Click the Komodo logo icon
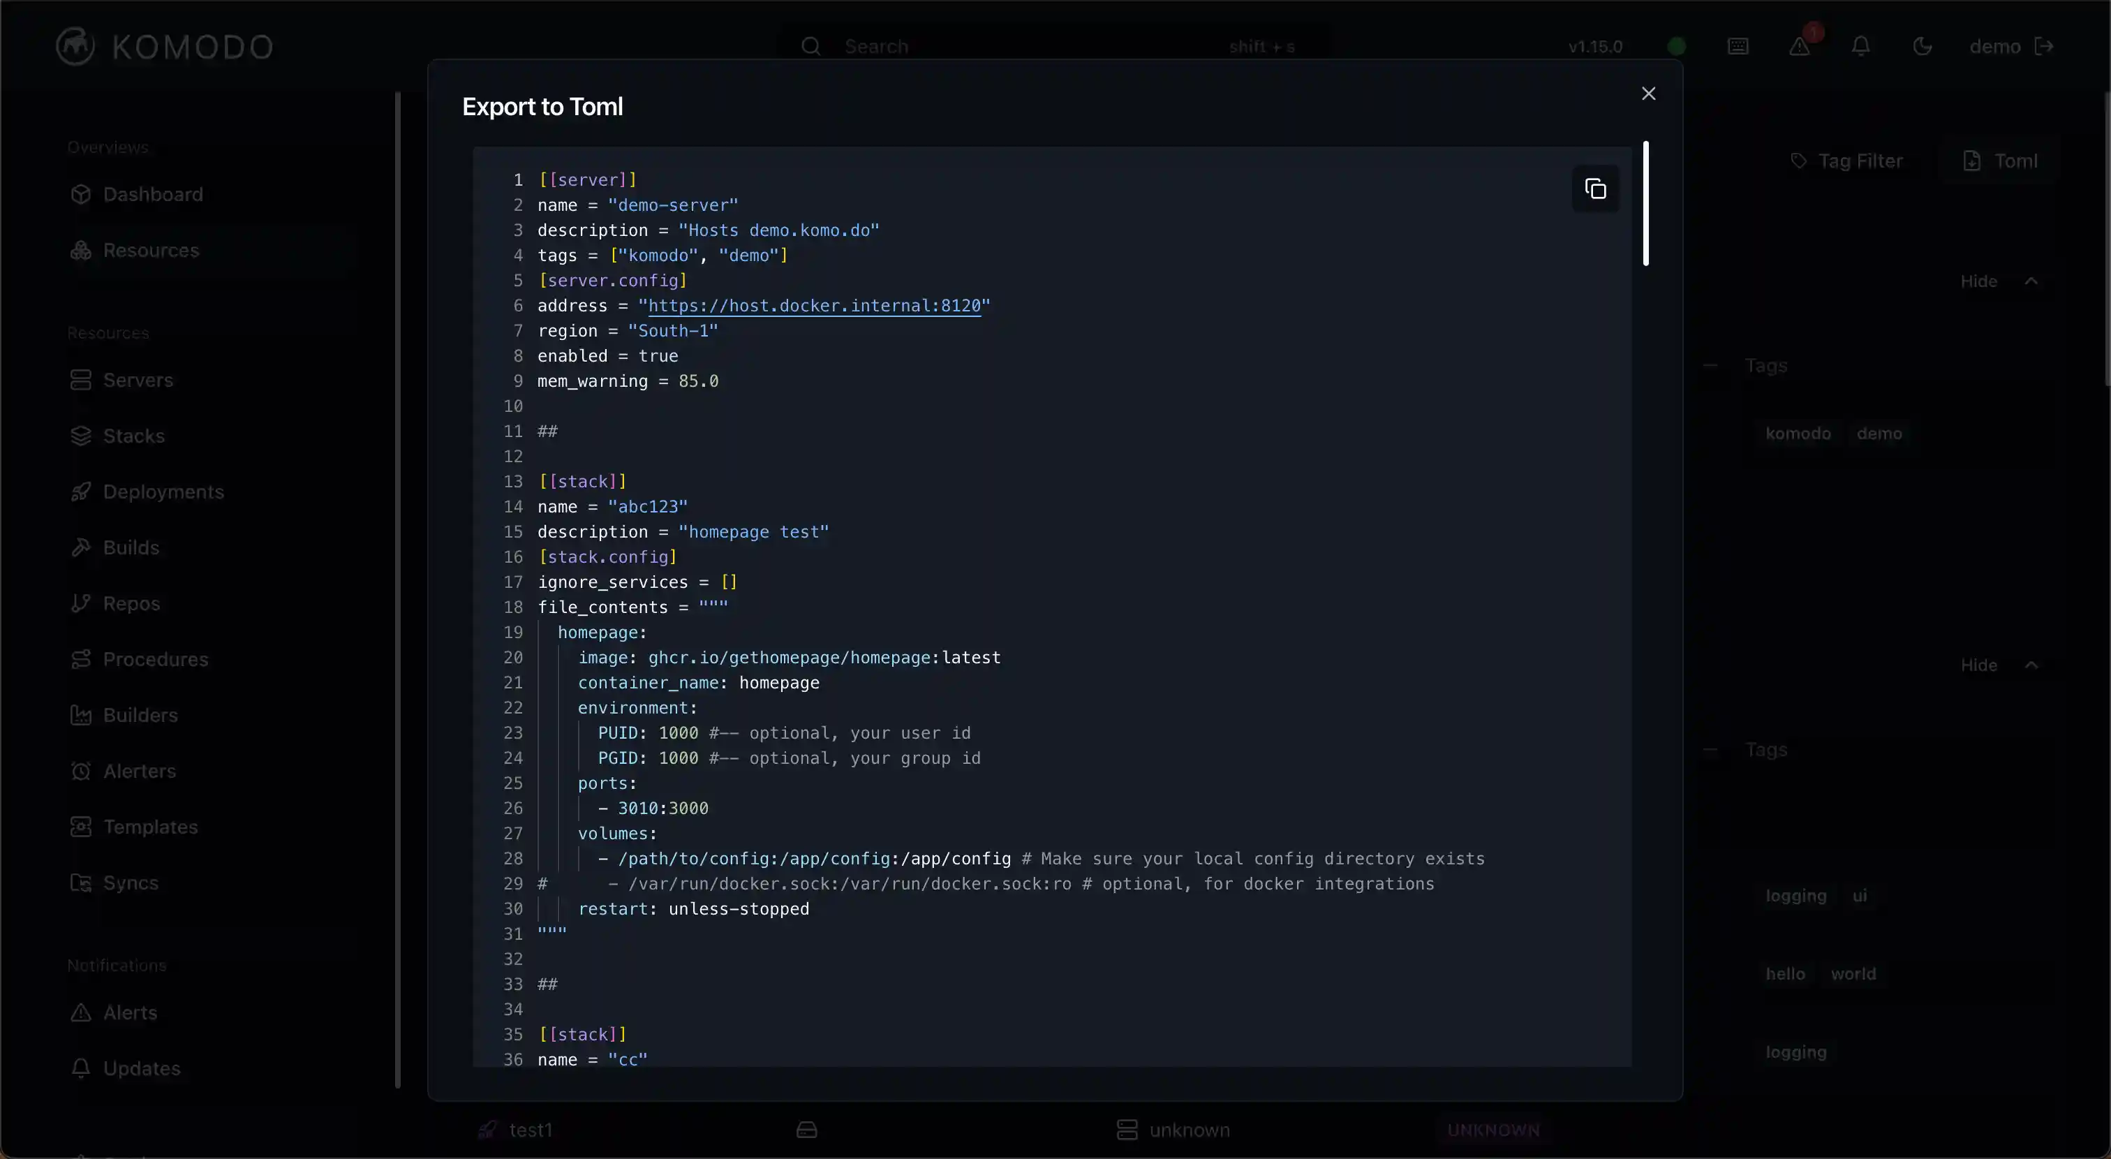 (x=75, y=47)
